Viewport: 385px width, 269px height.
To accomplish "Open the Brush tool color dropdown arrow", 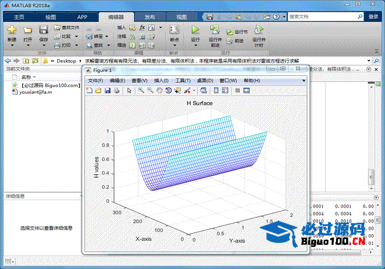I will coord(194,90).
